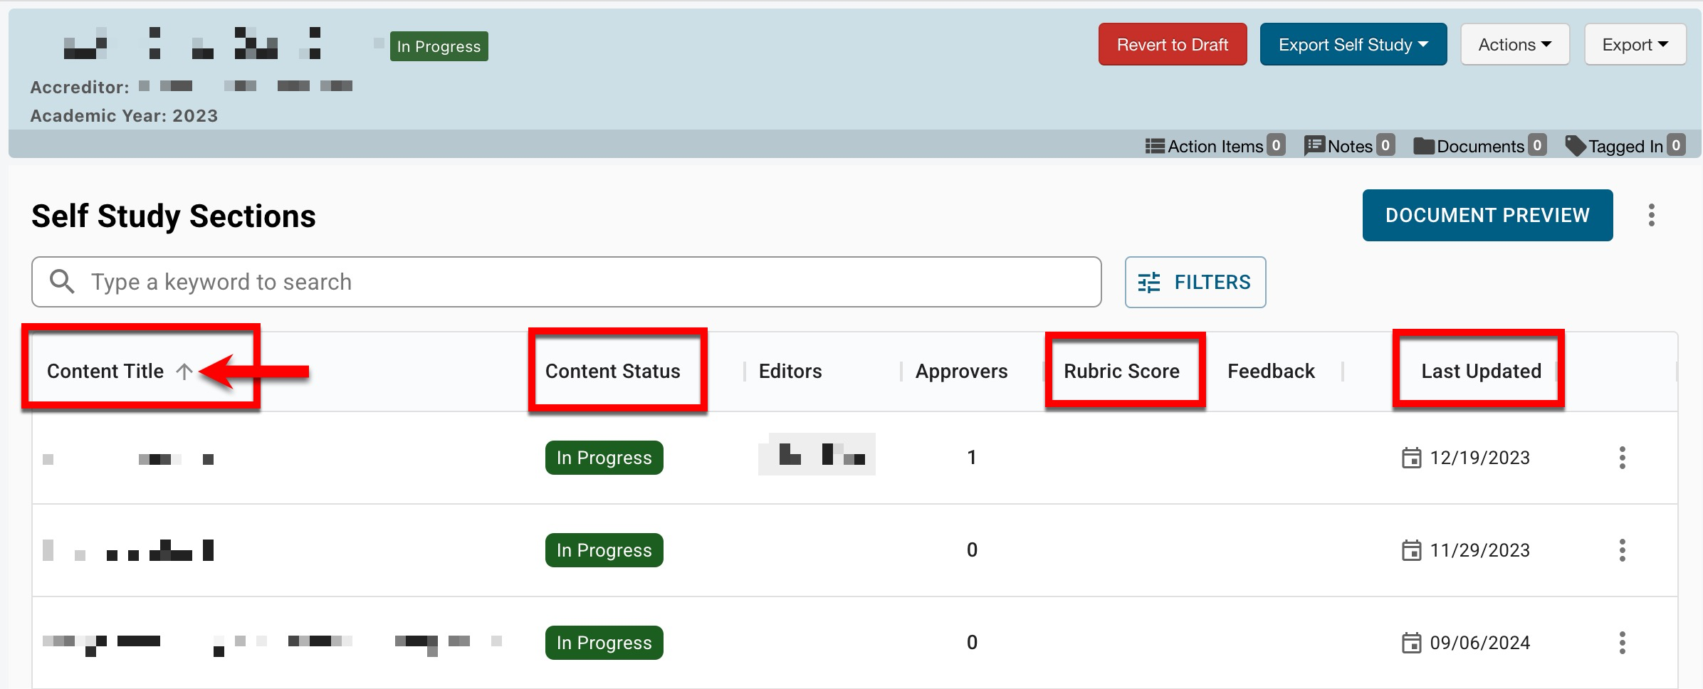Open row options for 09/06/2024 entry
The image size is (1703, 689).
1622,643
